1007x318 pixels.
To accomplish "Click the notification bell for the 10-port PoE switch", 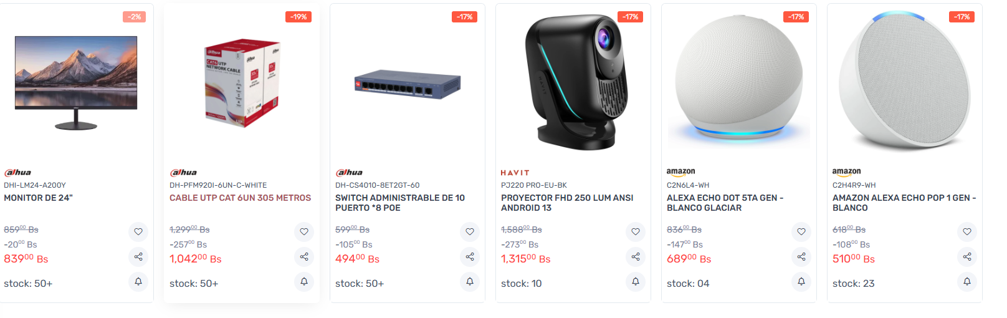I will point(470,282).
